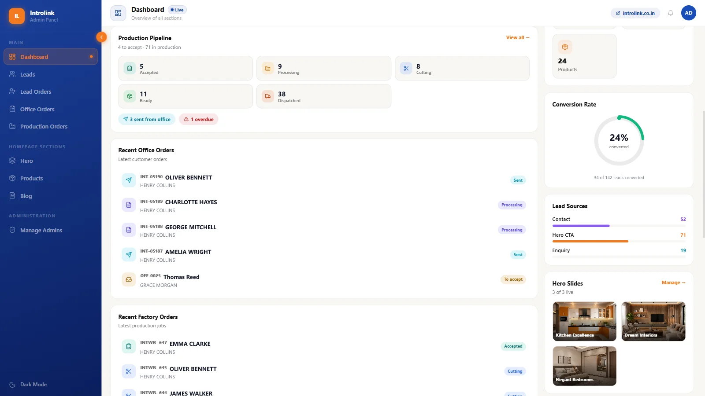Click inbox icon for Thomas Reed order
The image size is (705, 396).
pyautogui.click(x=129, y=279)
